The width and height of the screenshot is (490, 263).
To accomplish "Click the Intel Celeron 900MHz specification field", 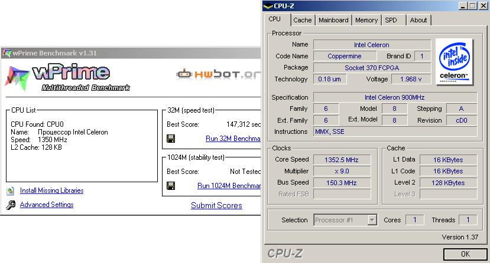I will pos(395,97).
